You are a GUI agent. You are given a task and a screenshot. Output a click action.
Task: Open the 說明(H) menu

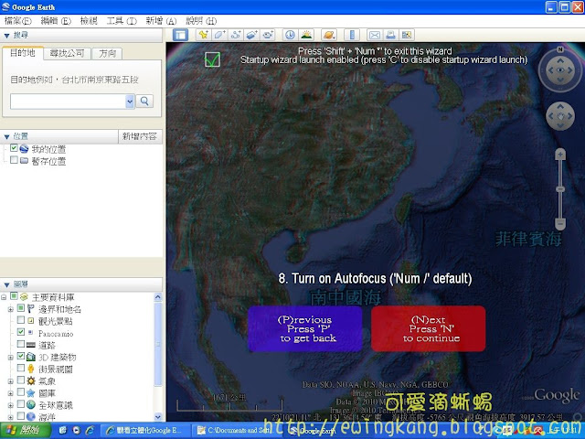pyautogui.click(x=201, y=21)
